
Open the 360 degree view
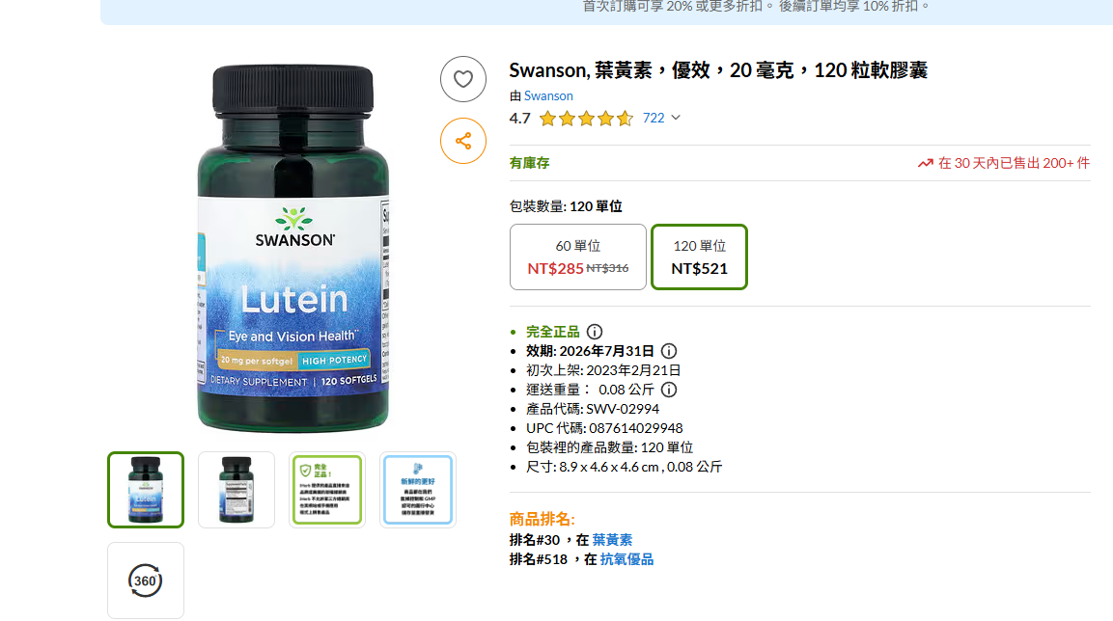coord(146,580)
